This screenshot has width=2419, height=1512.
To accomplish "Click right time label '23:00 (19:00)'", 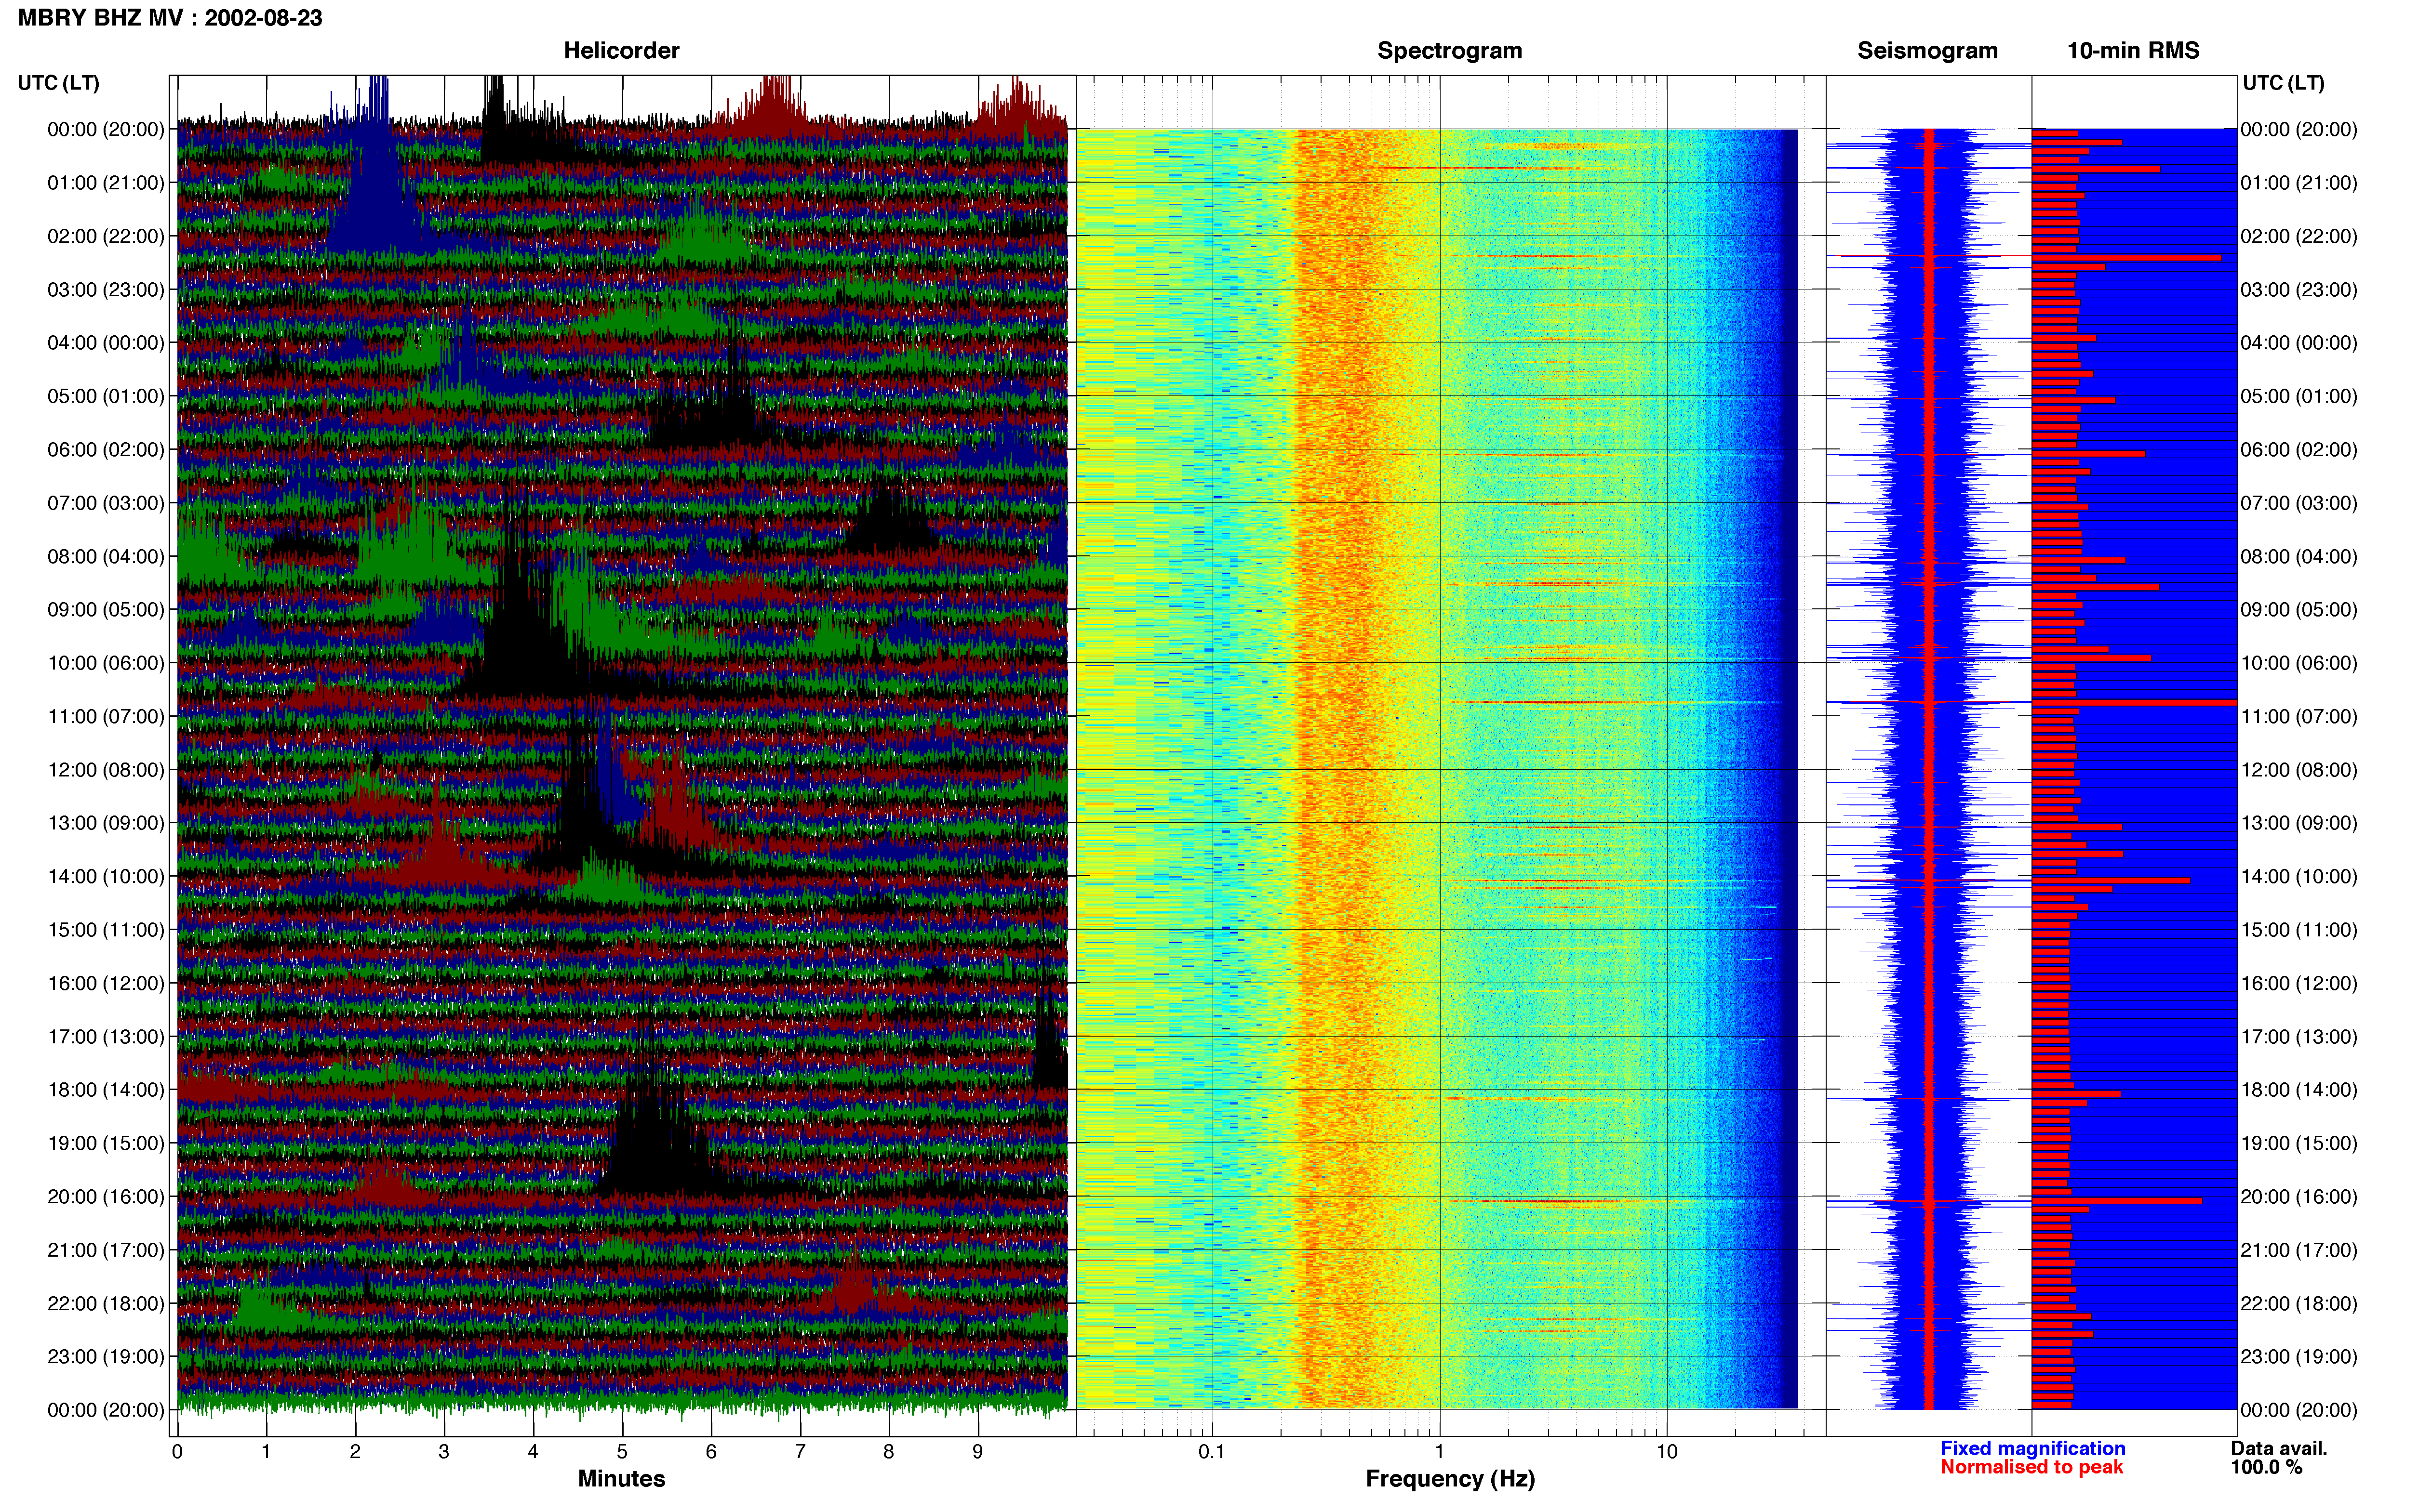I will coord(2299,1357).
